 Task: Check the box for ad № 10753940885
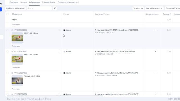8,30
